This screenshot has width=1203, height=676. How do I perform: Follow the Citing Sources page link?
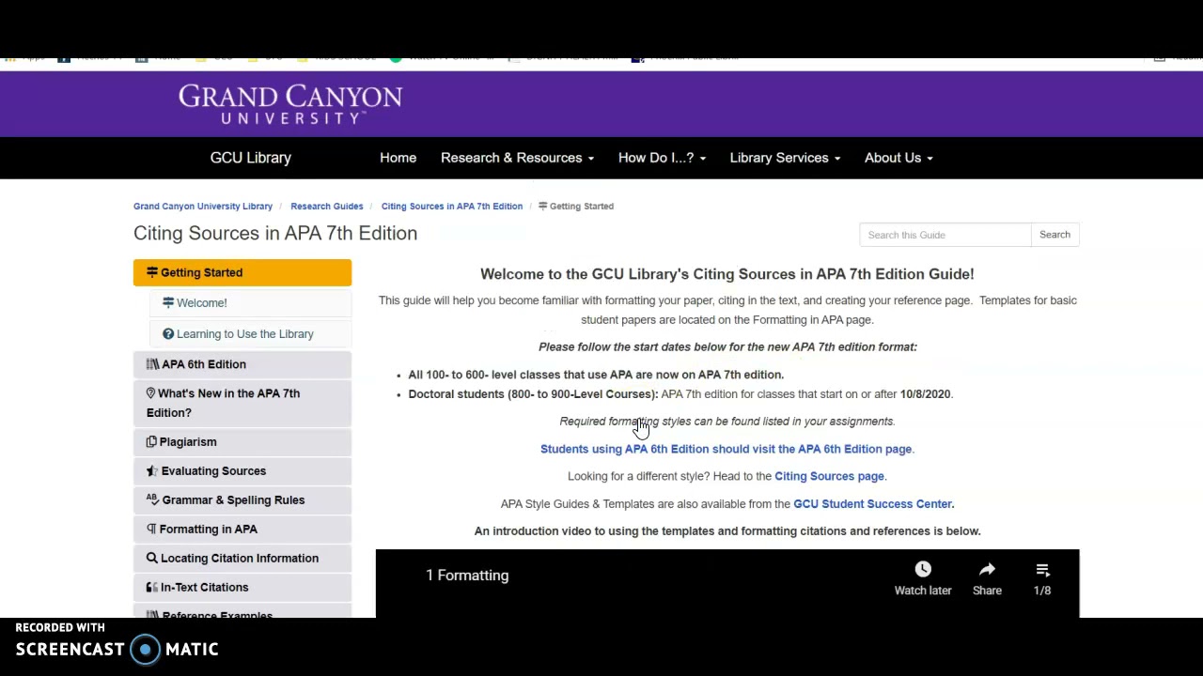829,476
